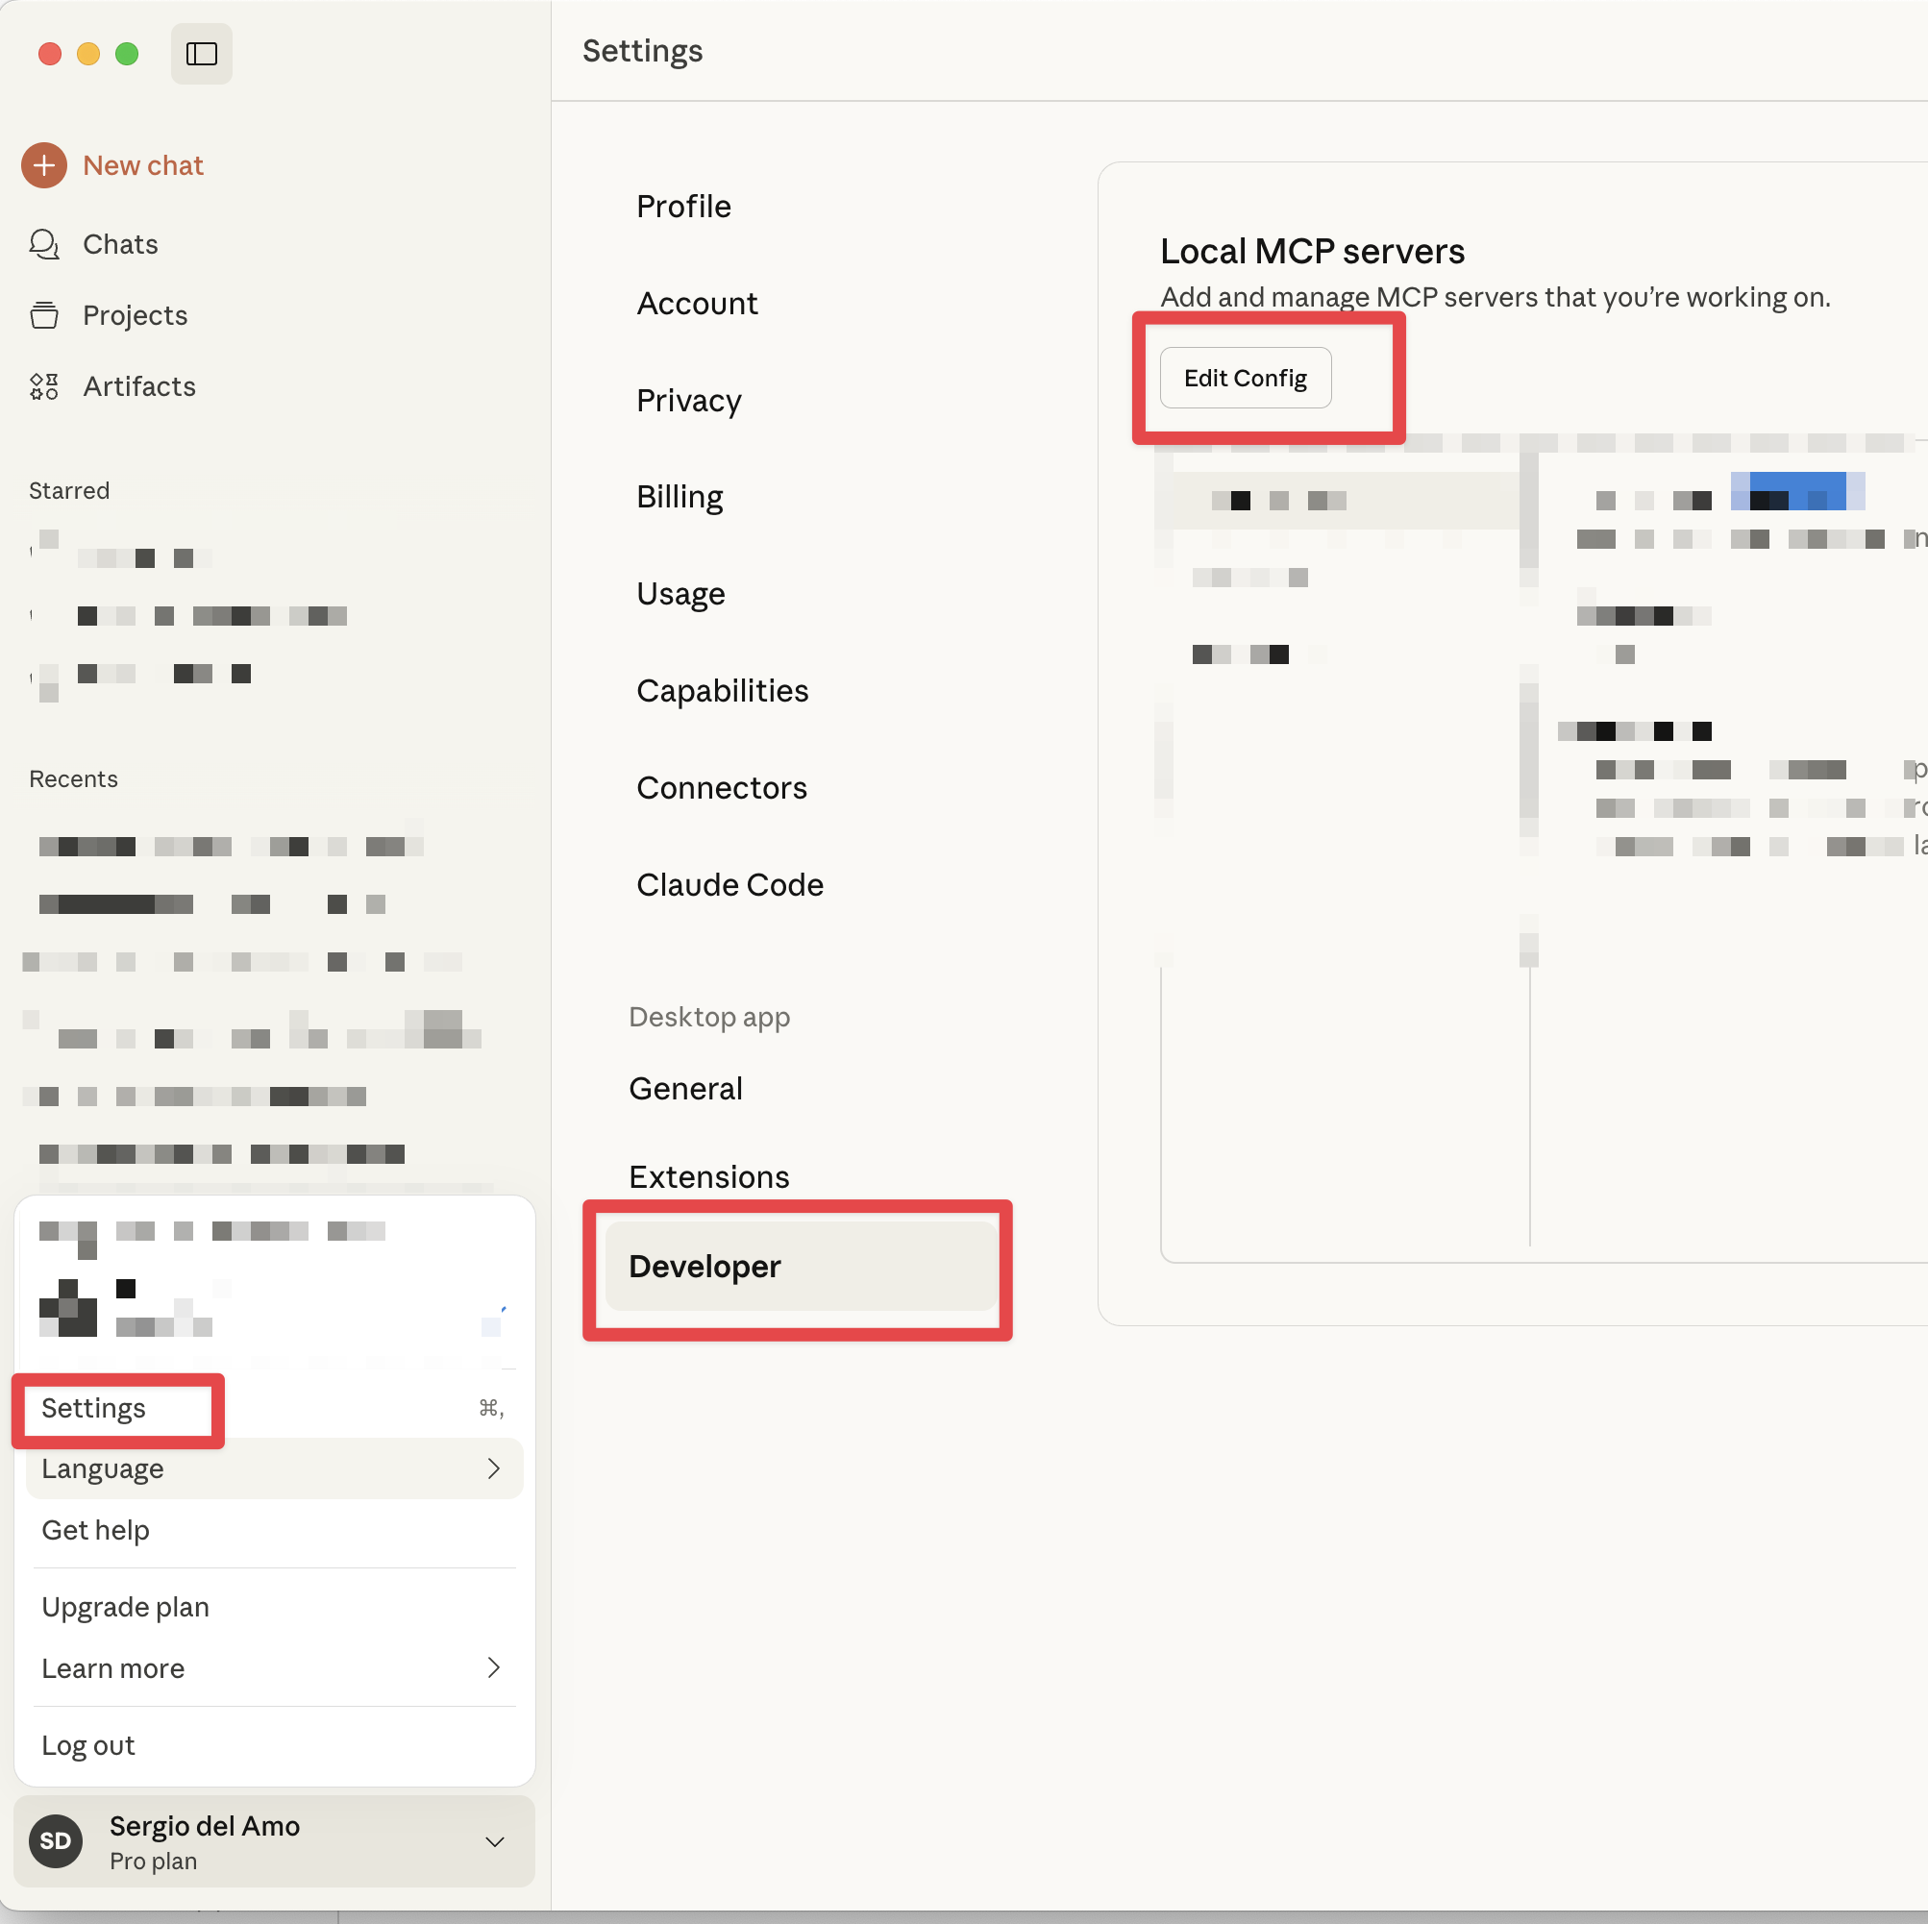Collapse account menu via chevron arrow
The height and width of the screenshot is (1924, 1928).
(494, 1841)
